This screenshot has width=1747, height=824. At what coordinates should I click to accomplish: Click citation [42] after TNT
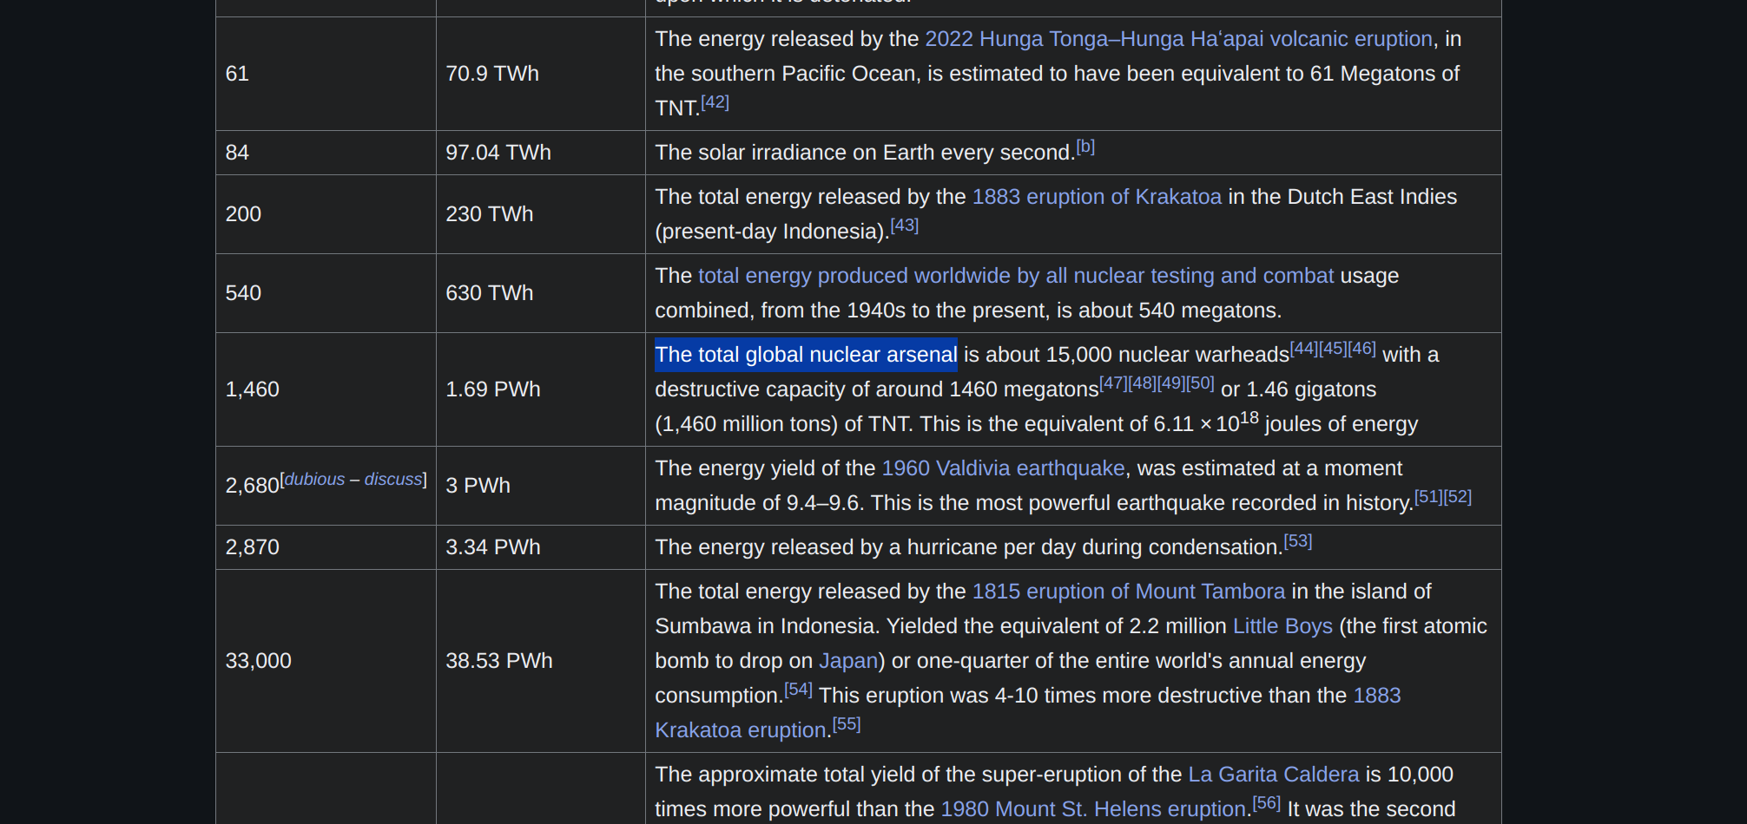coord(715,102)
